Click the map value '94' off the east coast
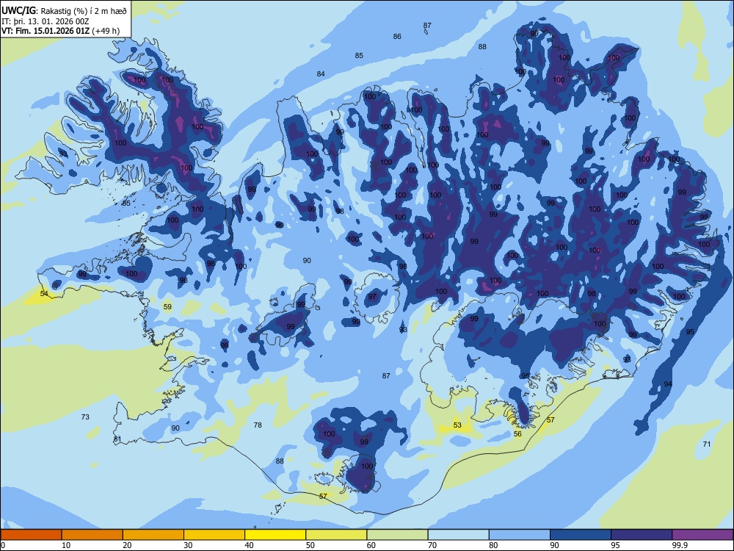This screenshot has height=551, width=734. pyautogui.click(x=668, y=384)
